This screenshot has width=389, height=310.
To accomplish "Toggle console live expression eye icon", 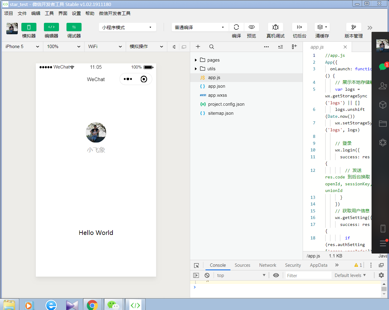I will coord(276,275).
